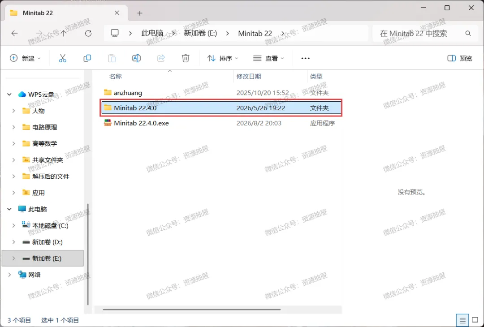Open the 排序 sort dropdown
The width and height of the screenshot is (484, 327).
223,58
